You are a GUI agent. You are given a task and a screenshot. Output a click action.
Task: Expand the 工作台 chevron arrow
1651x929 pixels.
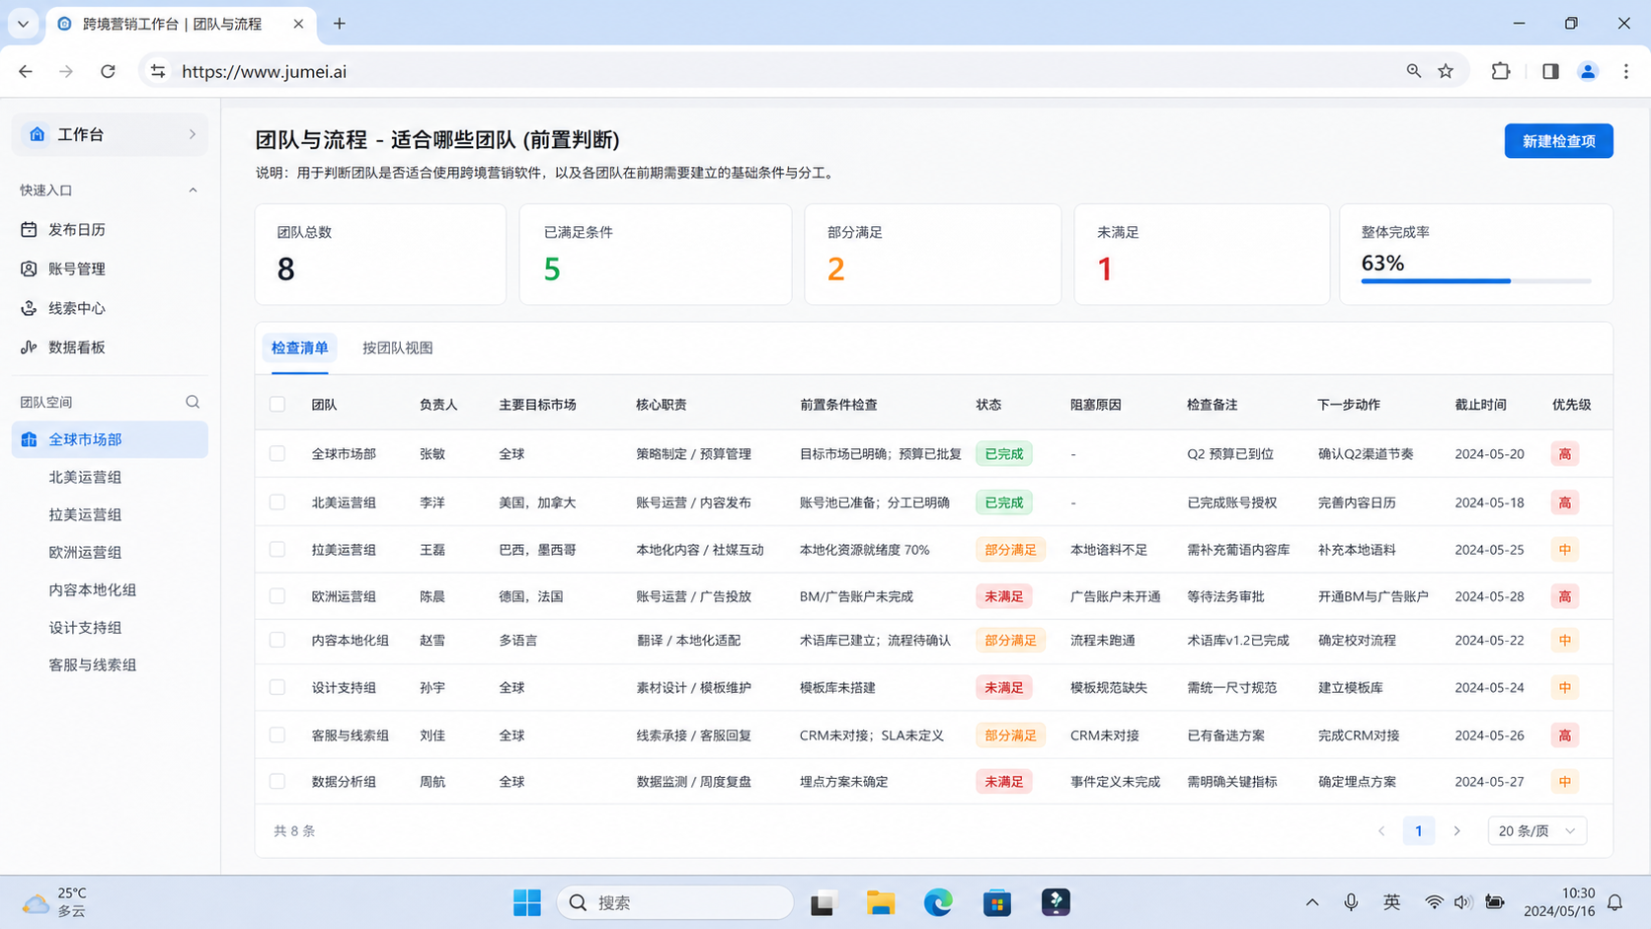point(193,134)
